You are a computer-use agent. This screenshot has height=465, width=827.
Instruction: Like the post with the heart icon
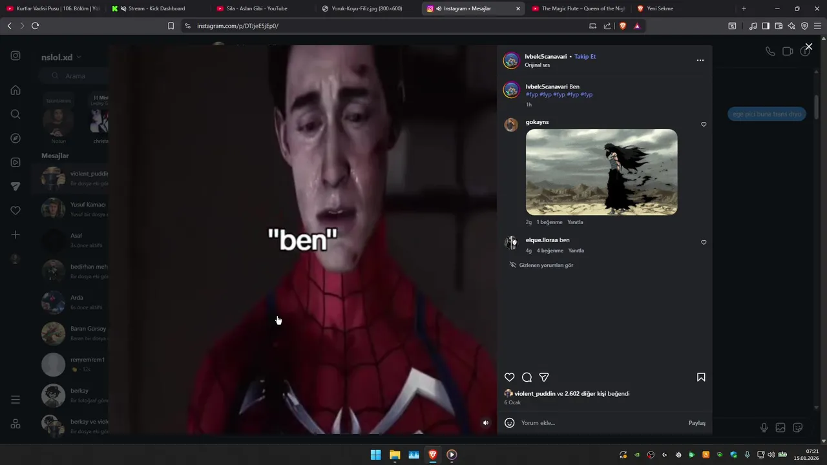pyautogui.click(x=510, y=377)
